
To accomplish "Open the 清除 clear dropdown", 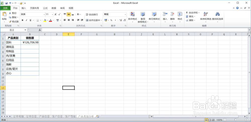I will [190, 20].
